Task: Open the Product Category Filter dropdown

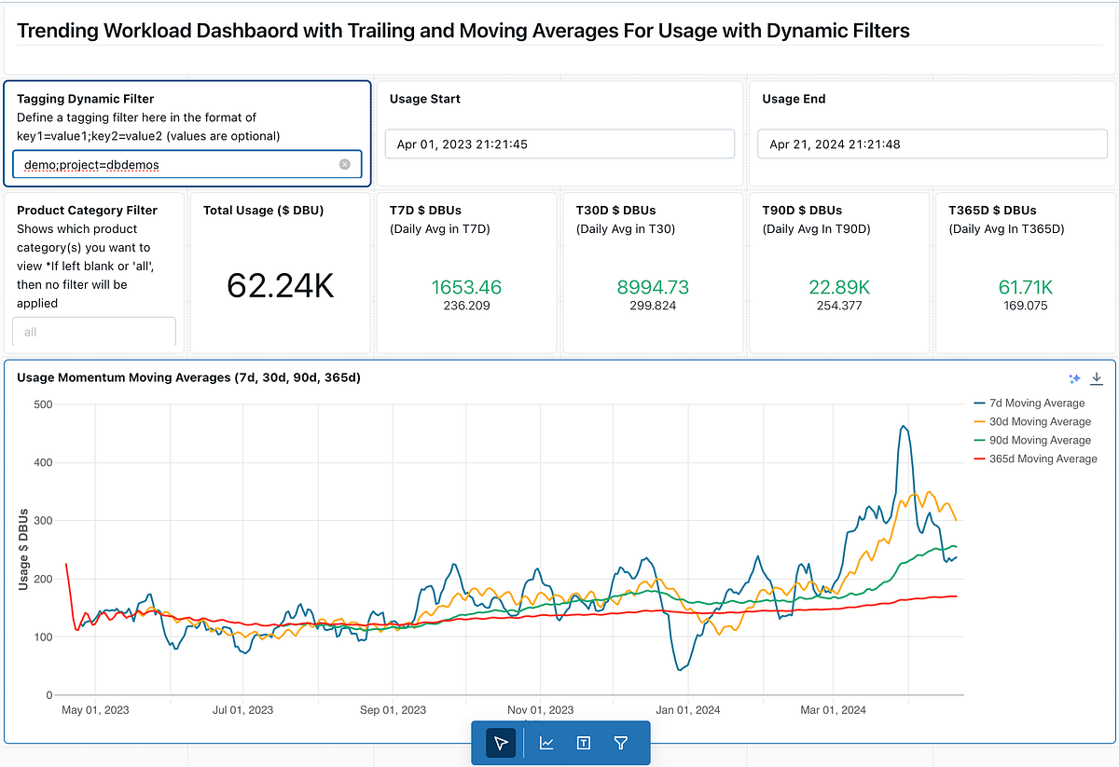Action: pos(93,331)
